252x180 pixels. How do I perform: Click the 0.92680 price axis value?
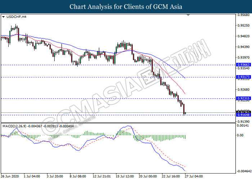pos(244,90)
